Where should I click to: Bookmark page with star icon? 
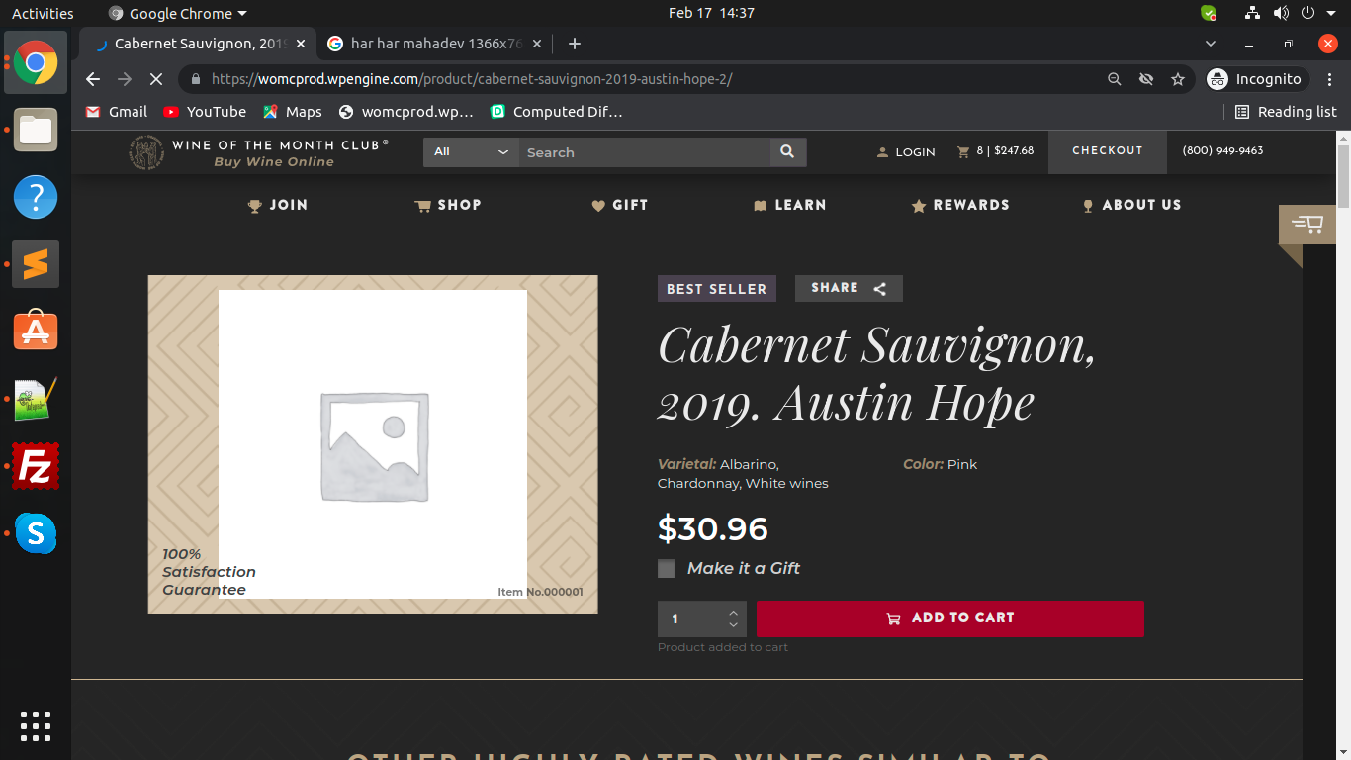pos(1177,79)
